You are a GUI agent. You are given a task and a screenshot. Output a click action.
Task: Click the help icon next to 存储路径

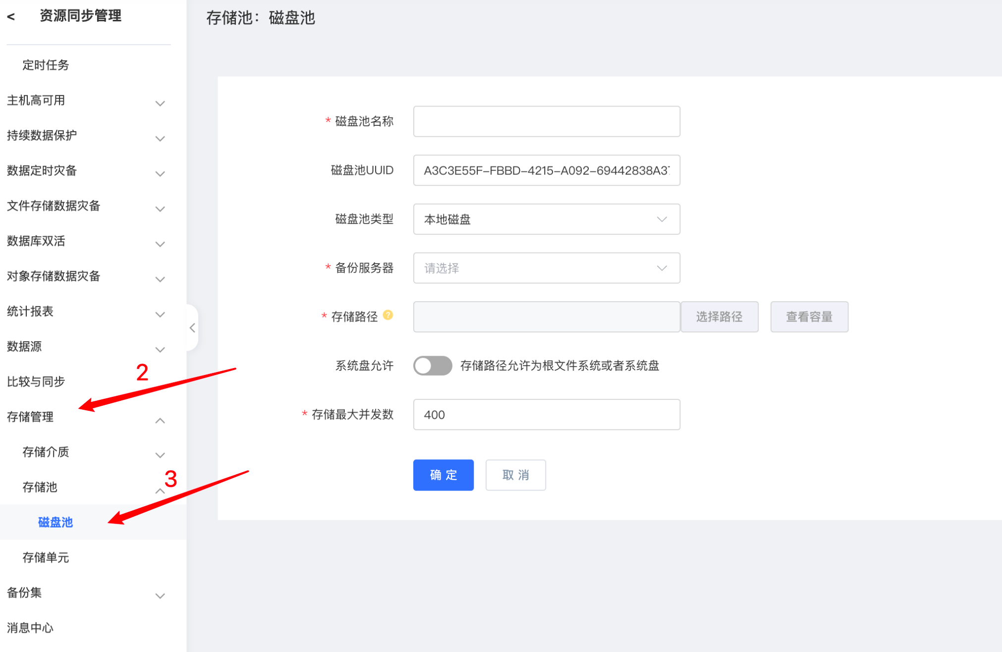pos(388,315)
